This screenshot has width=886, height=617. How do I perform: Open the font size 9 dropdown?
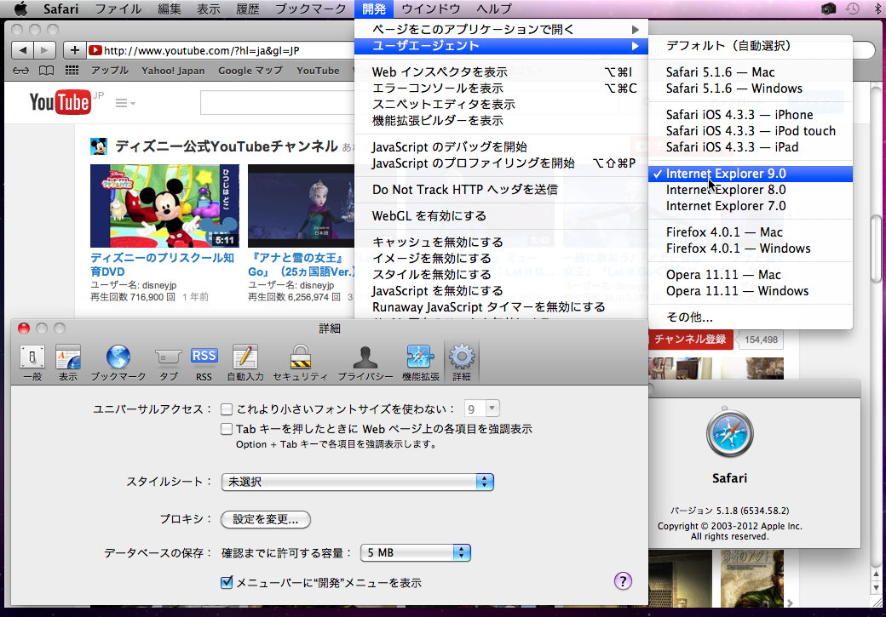[x=482, y=408]
